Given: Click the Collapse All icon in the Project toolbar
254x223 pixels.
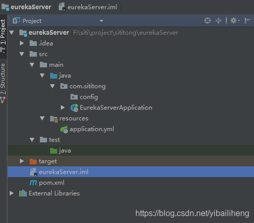Looking at the screenshot, I should point(218,21).
